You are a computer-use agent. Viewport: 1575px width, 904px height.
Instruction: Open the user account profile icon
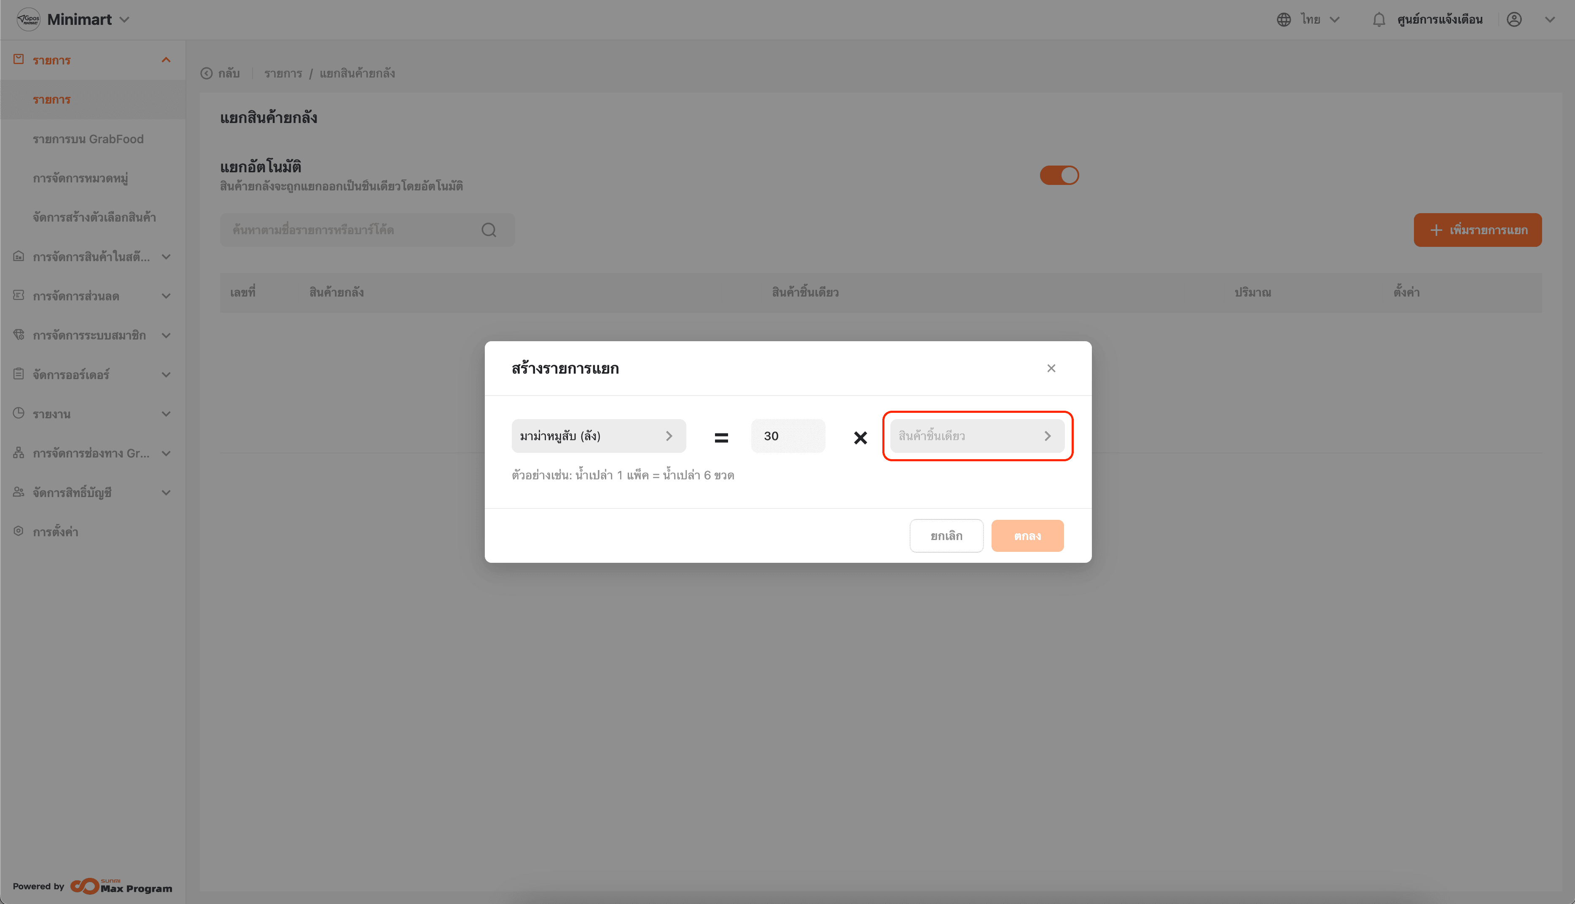click(x=1513, y=20)
